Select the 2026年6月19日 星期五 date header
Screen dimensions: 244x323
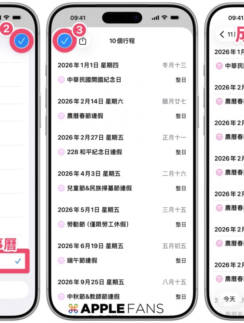91,246
